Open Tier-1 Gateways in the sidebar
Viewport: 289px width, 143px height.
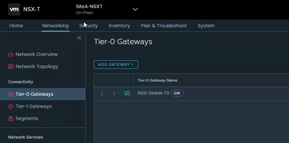coord(34,106)
